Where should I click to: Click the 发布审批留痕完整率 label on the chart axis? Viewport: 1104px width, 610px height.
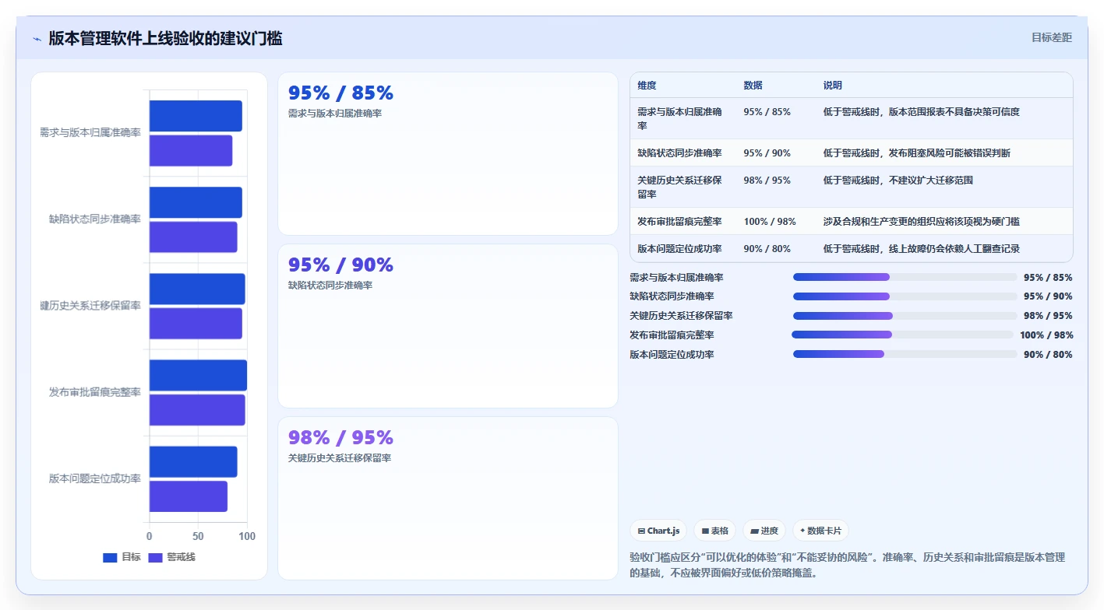coord(95,392)
